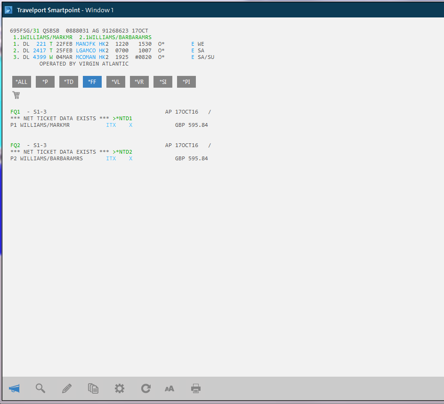Open filed fare FQ2 link
Screen dimensions: 444x404
pyautogui.click(x=15, y=145)
